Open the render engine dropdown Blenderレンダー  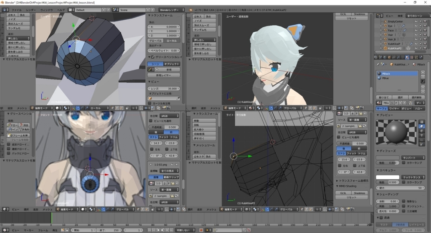pyautogui.click(x=172, y=10)
